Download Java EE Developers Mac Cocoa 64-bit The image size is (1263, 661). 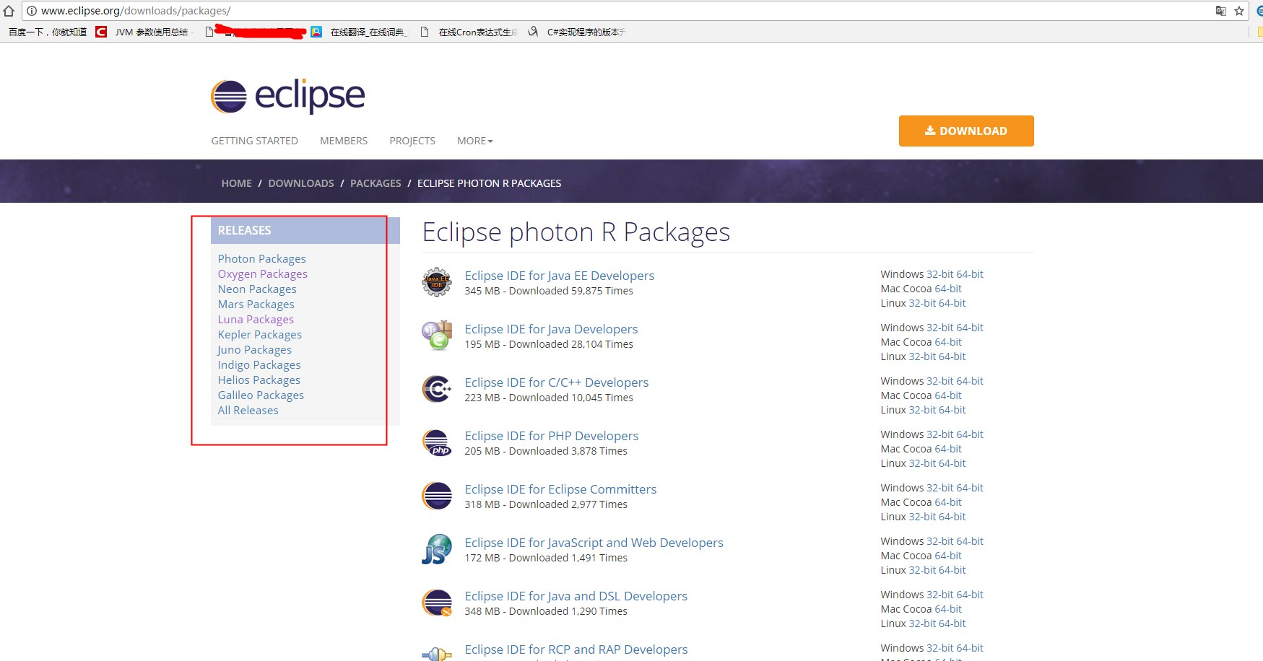coord(948,289)
